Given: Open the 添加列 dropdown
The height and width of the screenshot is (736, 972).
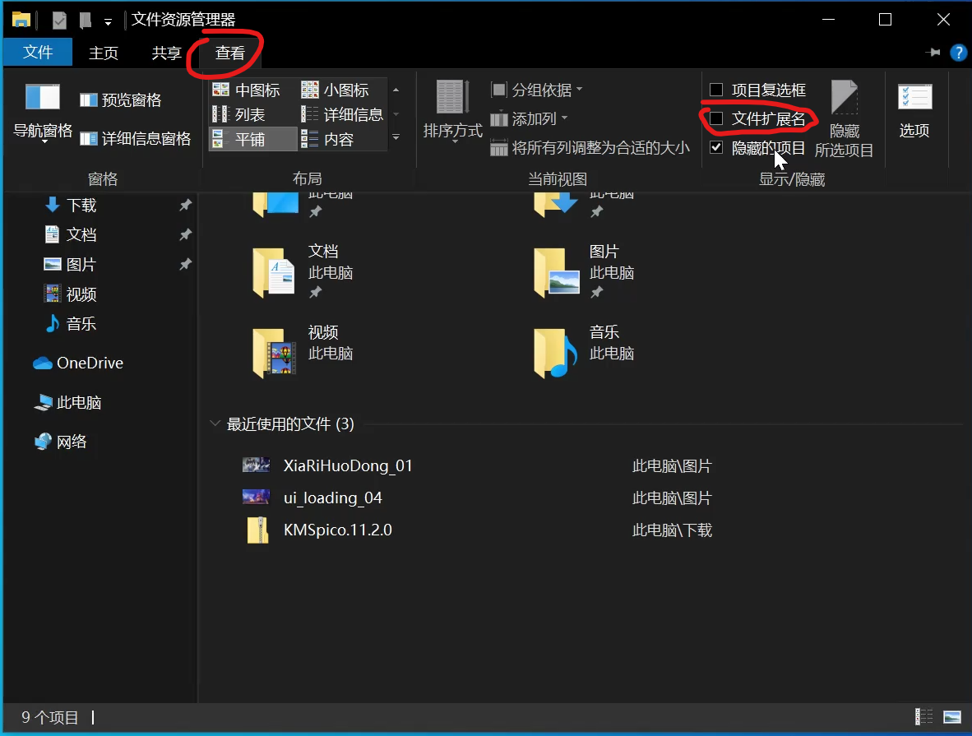Looking at the screenshot, I should [x=530, y=118].
